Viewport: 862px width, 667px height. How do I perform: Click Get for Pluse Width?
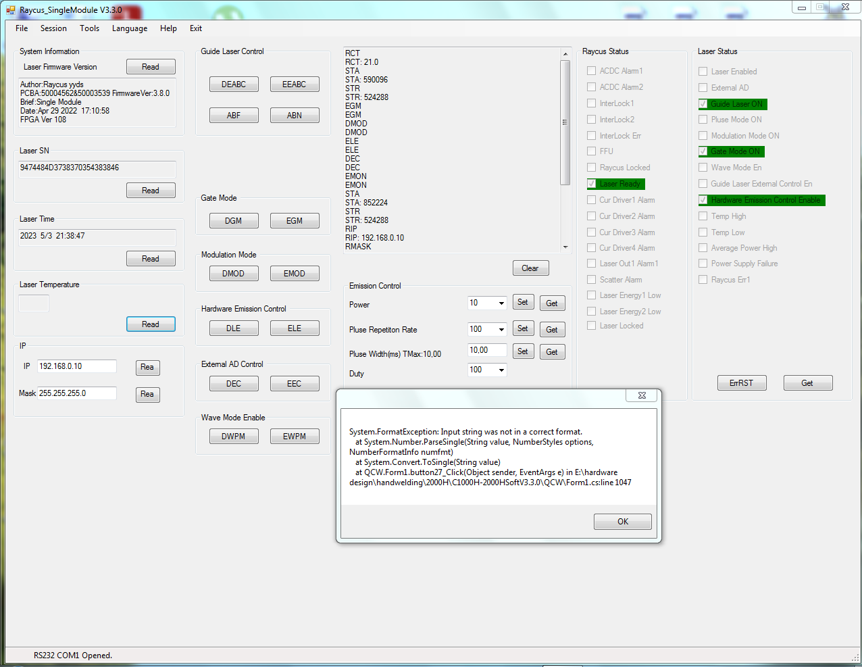[x=552, y=352]
